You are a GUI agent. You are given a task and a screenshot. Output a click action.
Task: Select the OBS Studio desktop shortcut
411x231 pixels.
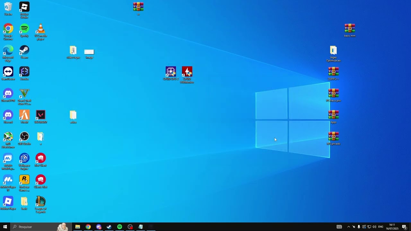pyautogui.click(x=24, y=138)
